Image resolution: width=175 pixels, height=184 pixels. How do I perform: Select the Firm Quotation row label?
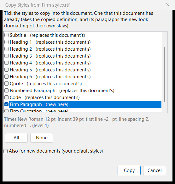[39, 111]
